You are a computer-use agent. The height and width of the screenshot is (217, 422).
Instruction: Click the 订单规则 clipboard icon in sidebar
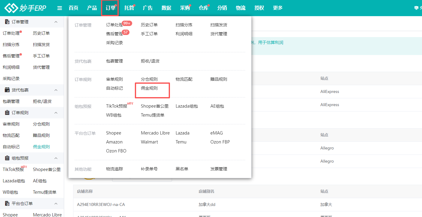coord(7,113)
